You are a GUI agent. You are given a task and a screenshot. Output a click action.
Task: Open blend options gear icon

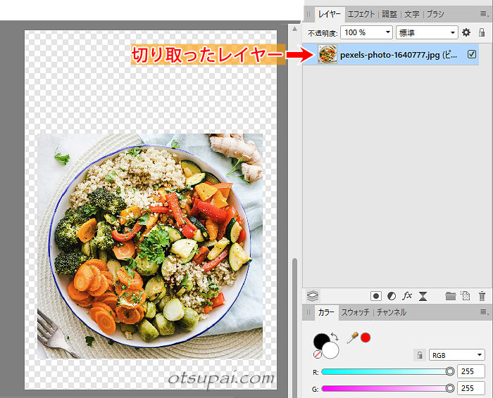click(466, 32)
